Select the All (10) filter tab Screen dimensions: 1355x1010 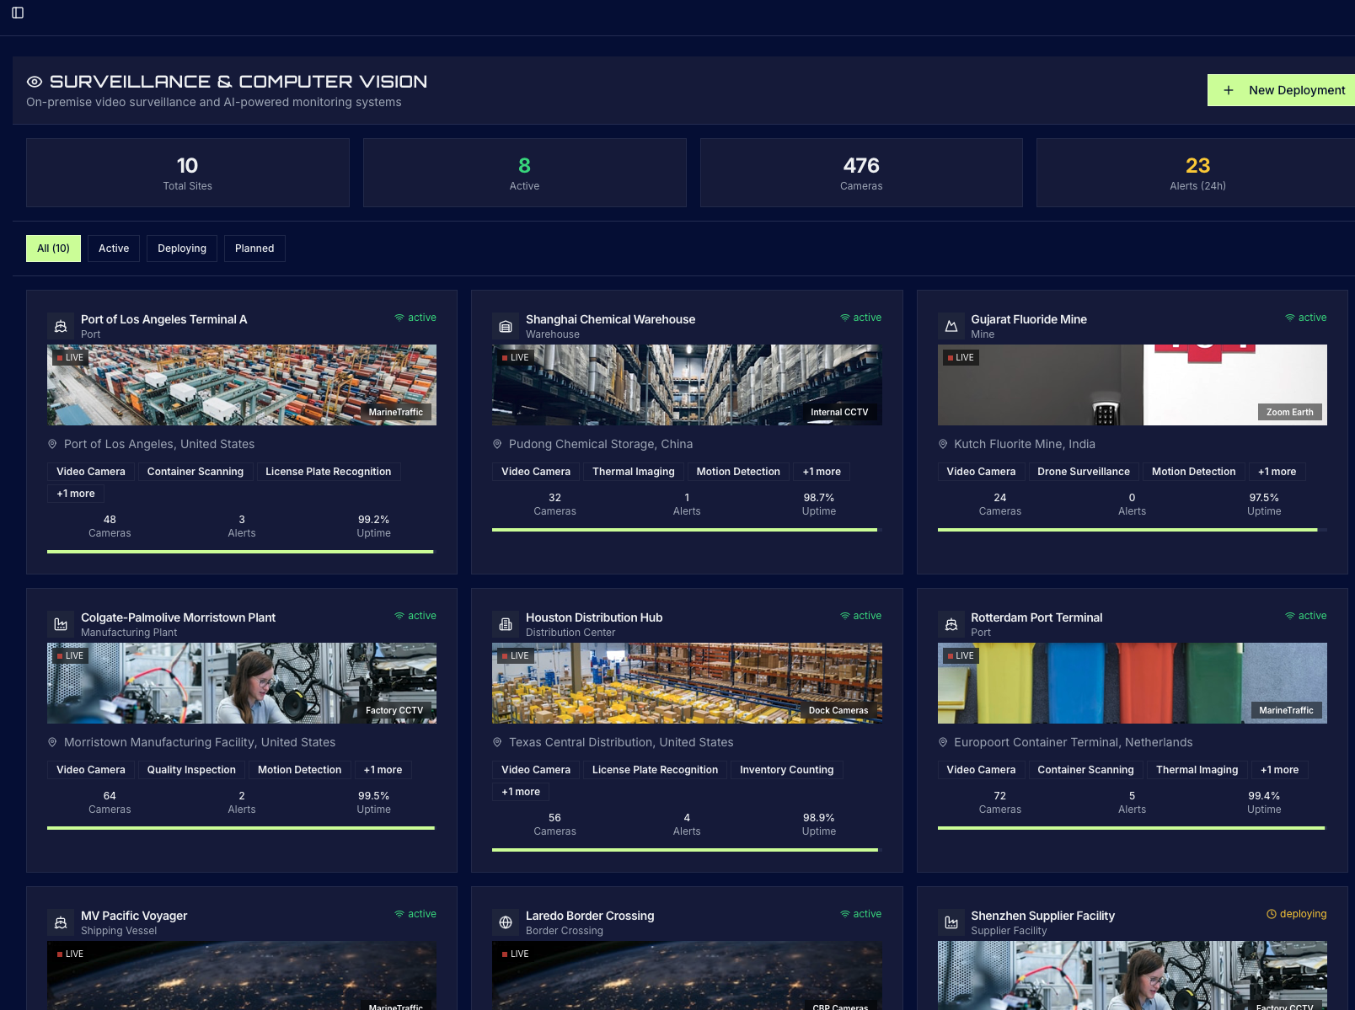(x=53, y=248)
